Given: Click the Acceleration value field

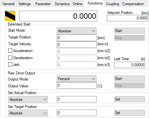Looking at the screenshot, I should 76,51.
